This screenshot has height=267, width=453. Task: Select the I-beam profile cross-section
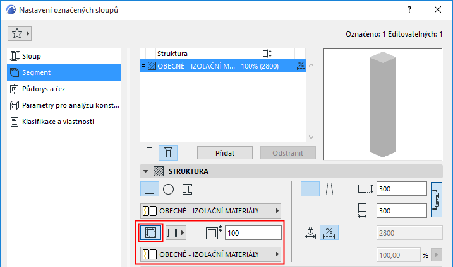187,188
